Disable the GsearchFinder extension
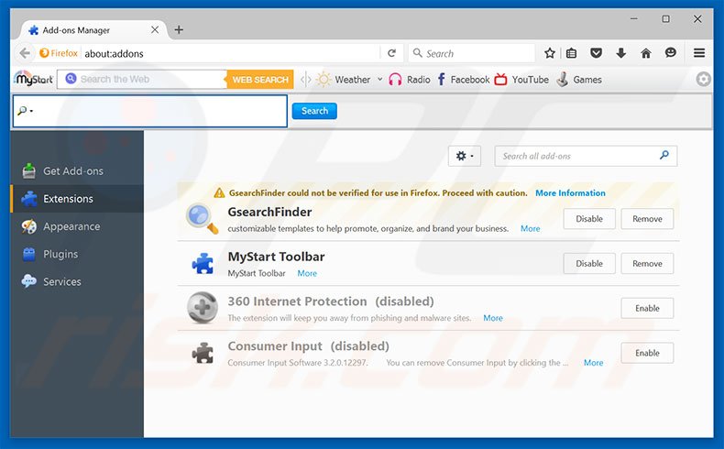This screenshot has height=449, width=724. point(589,219)
